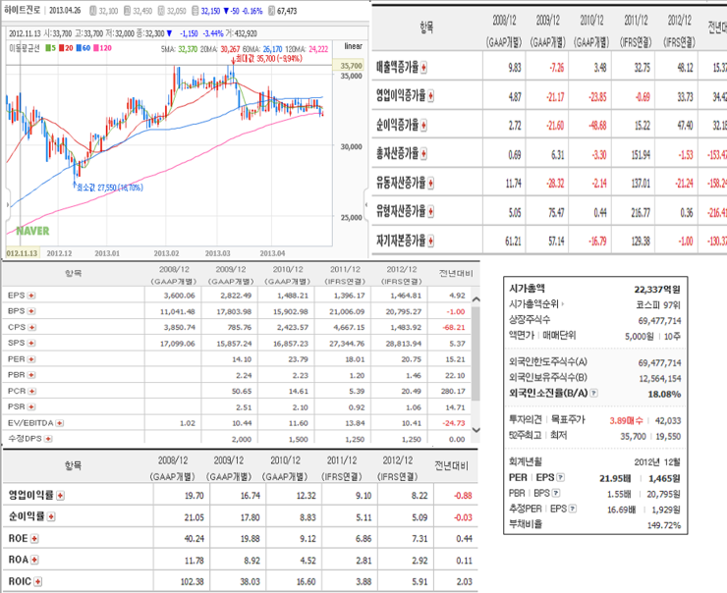Image resolution: width=727 pixels, height=593 pixels.
Task: Expand the ROIC plus icon
Action: pyautogui.click(x=38, y=581)
